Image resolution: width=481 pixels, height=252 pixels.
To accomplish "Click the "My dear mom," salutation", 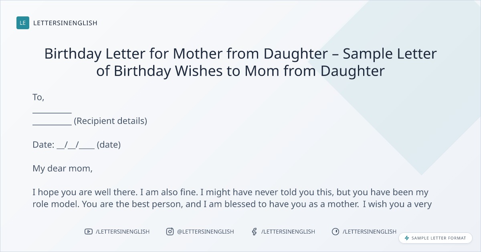I will pos(63,168).
